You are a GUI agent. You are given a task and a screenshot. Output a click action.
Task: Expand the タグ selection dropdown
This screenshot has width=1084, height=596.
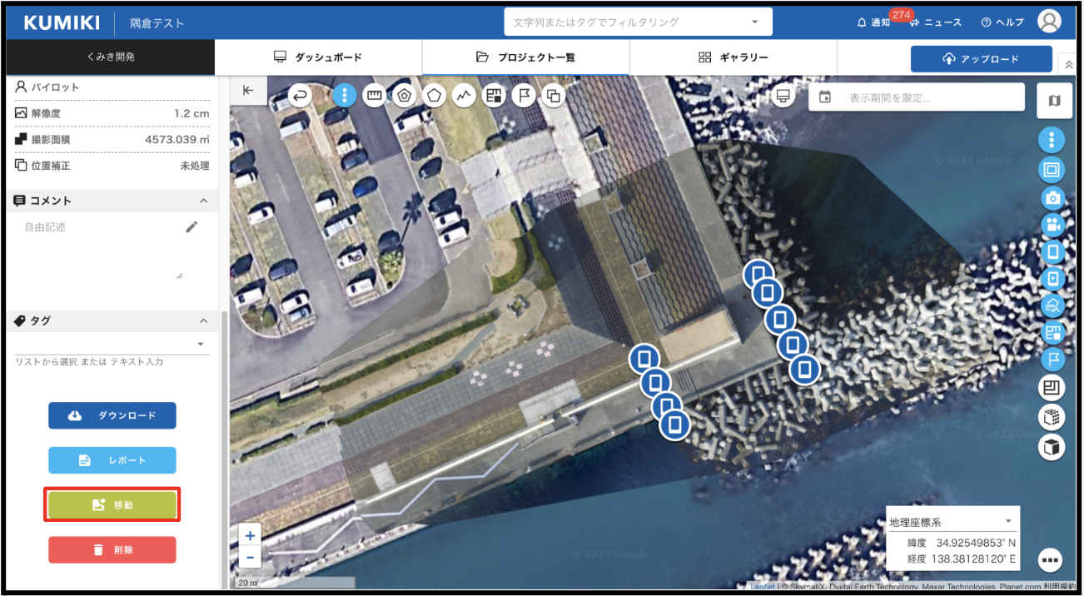pos(201,344)
